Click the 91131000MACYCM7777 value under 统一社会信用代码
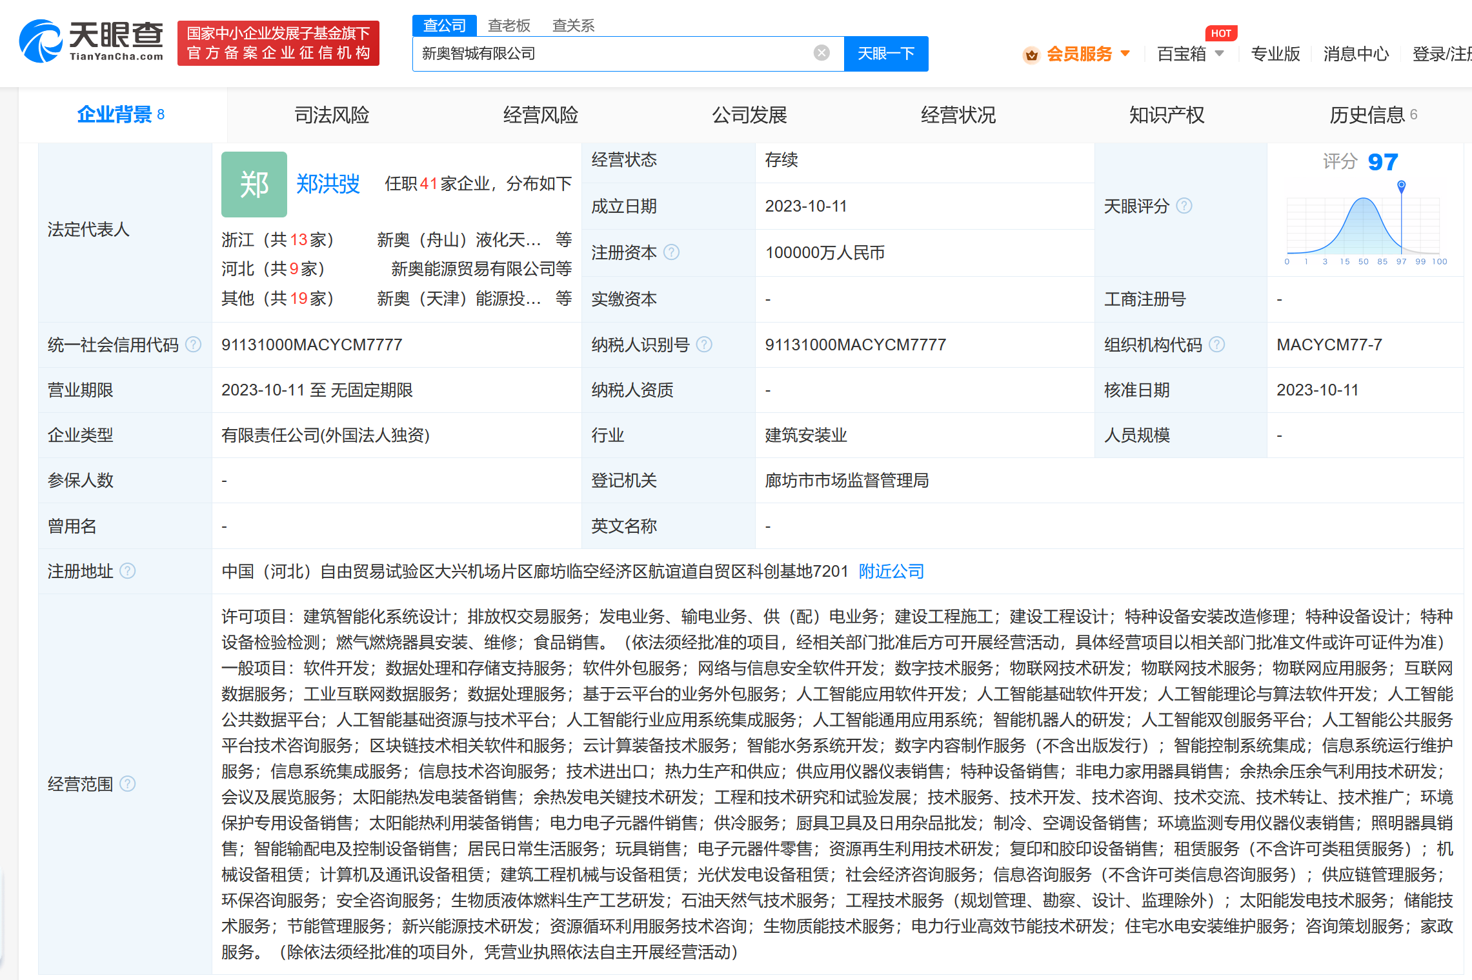 (x=312, y=345)
